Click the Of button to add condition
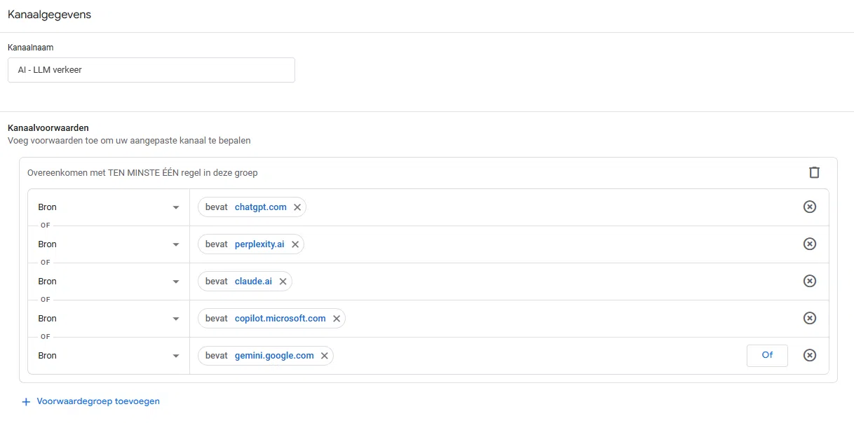Viewport: 854px width, 423px height. (x=767, y=355)
